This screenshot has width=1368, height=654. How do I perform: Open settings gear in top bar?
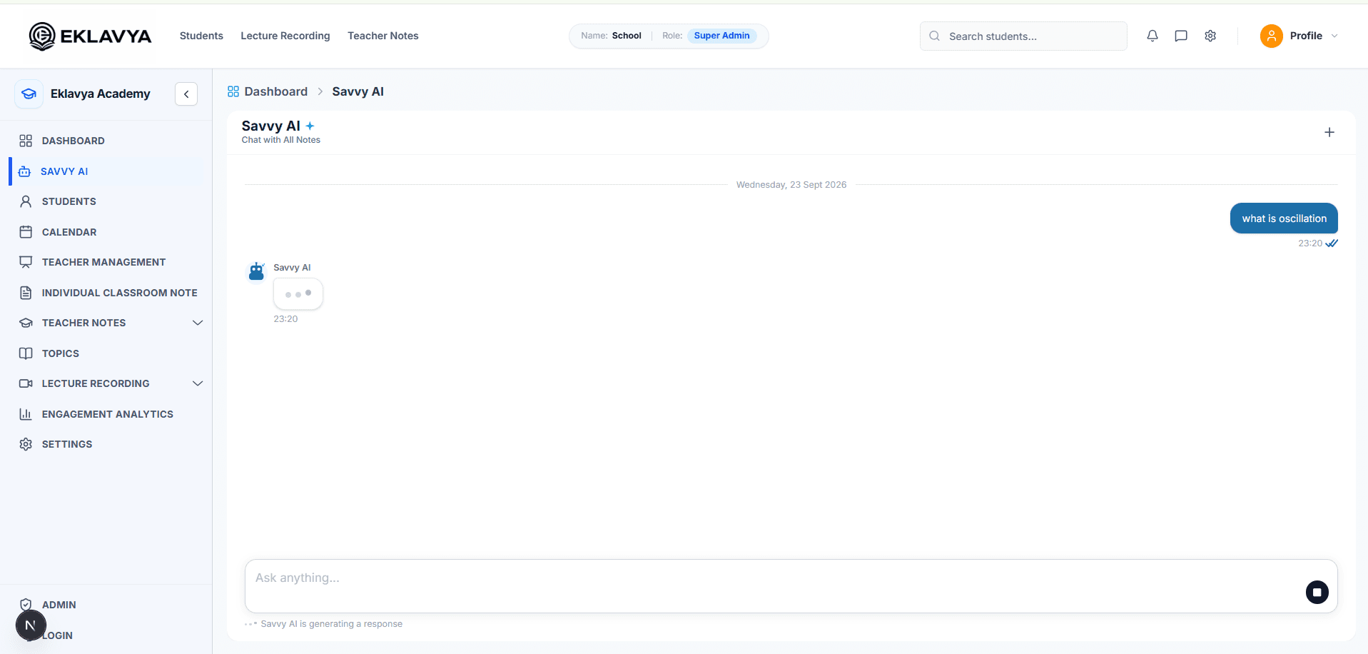click(x=1210, y=36)
